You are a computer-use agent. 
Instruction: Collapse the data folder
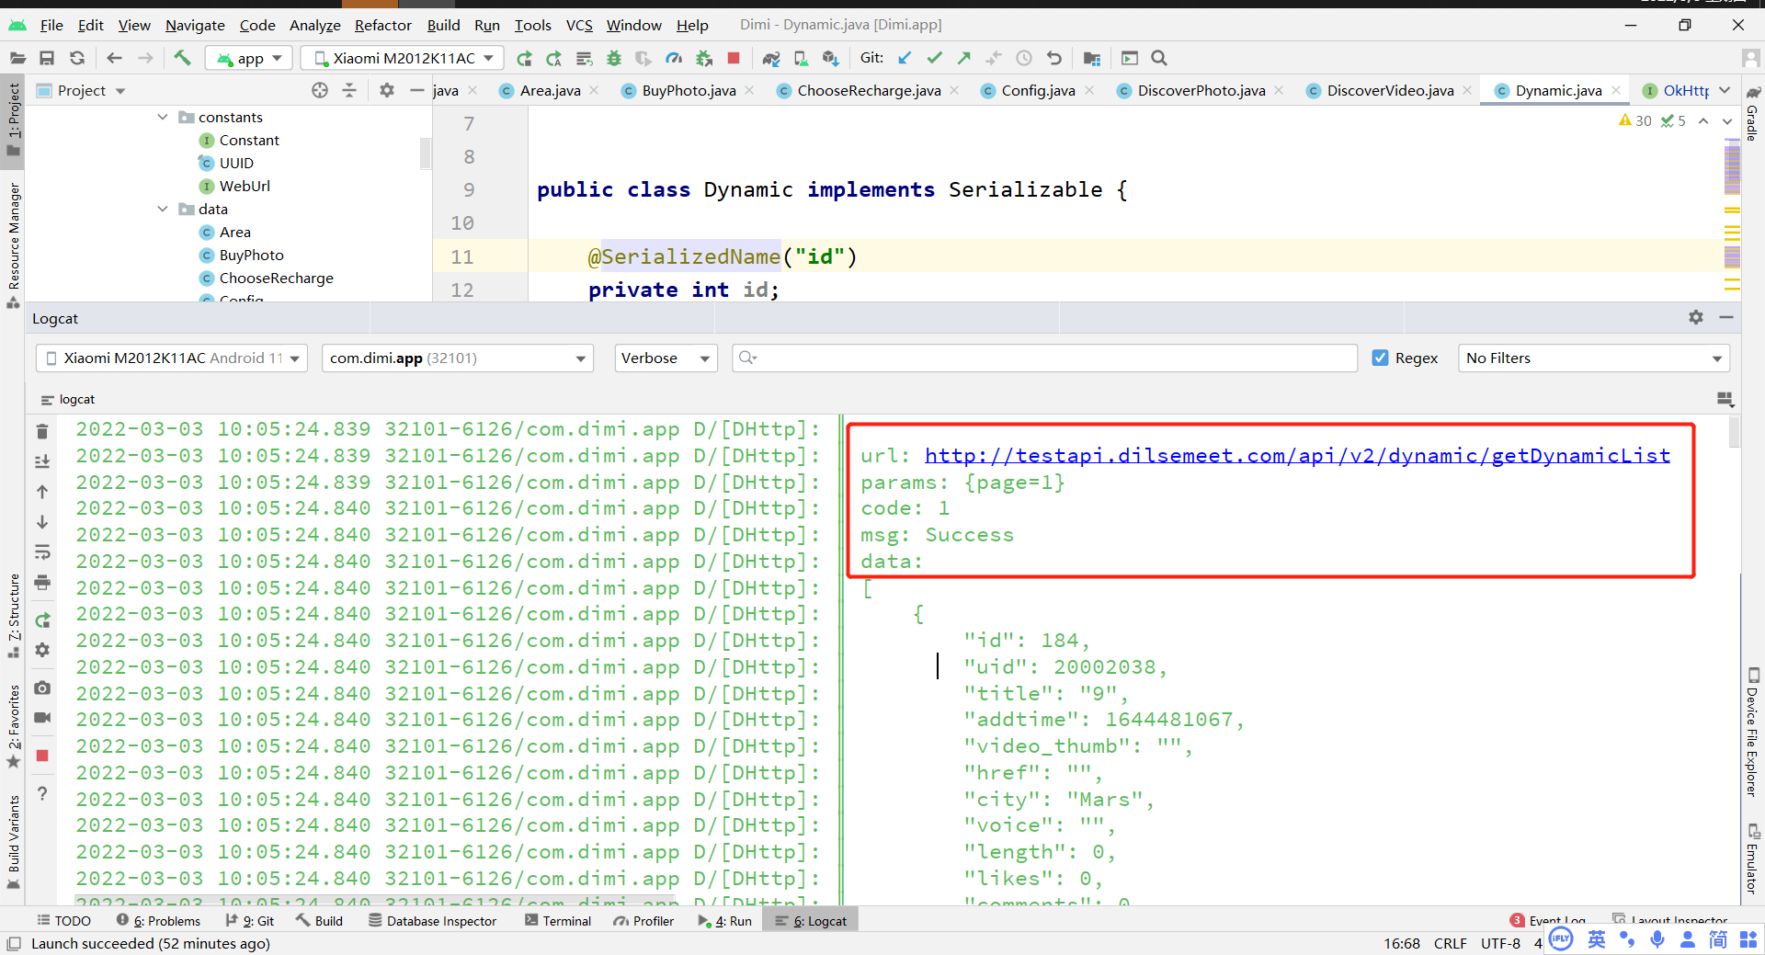click(163, 209)
